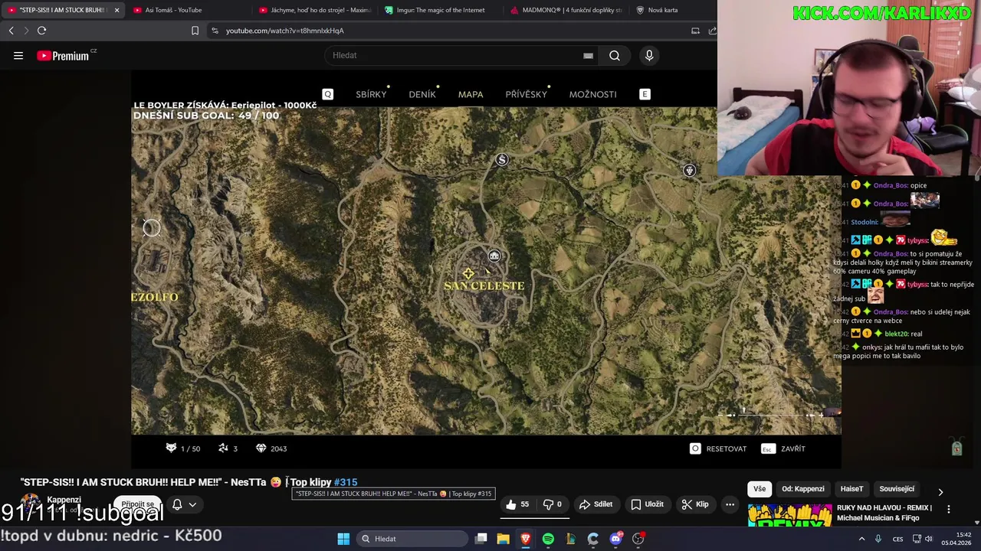Select the MAPA game menu tab
The width and height of the screenshot is (981, 551).
(x=471, y=94)
